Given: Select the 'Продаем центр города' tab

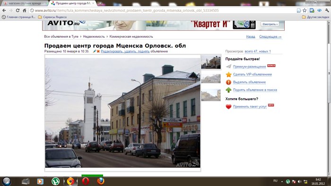Looking at the screenshot, I should click(x=72, y=3).
